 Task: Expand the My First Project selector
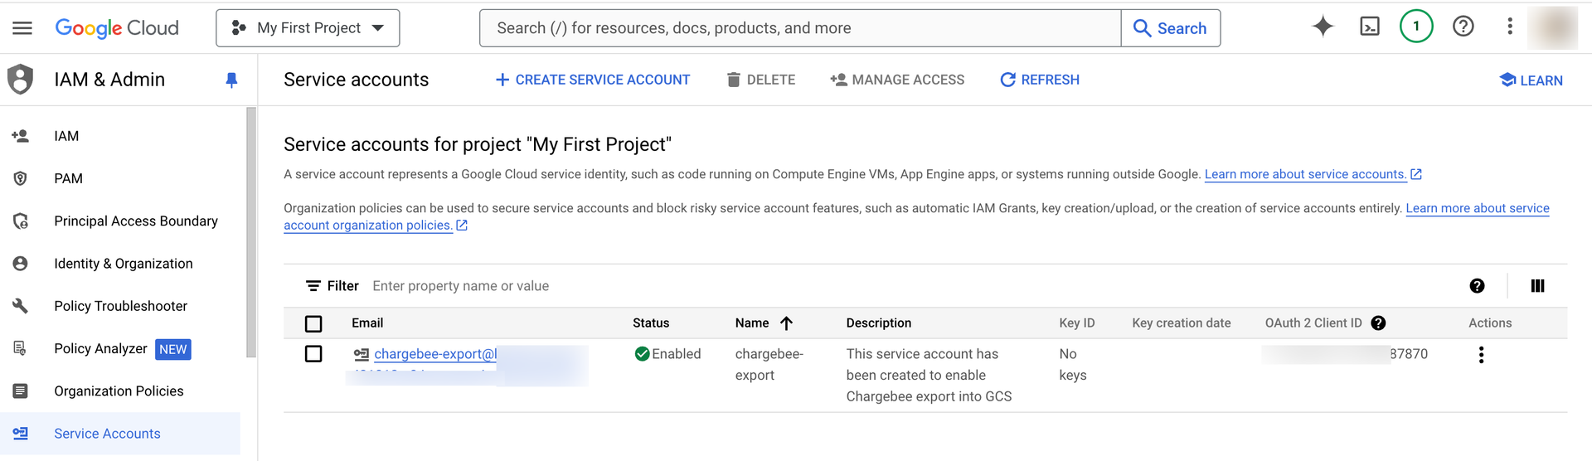(308, 28)
